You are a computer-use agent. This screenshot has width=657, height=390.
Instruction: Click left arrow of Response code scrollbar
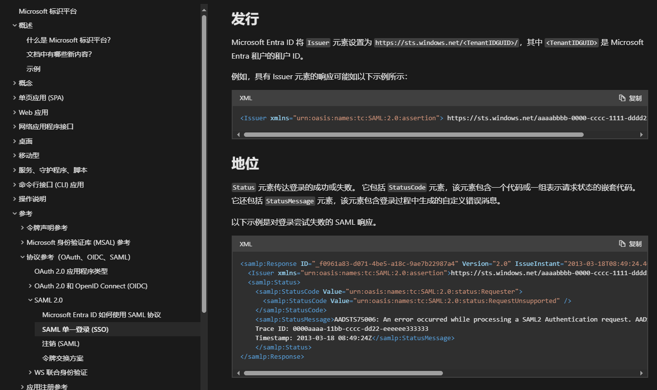click(239, 373)
